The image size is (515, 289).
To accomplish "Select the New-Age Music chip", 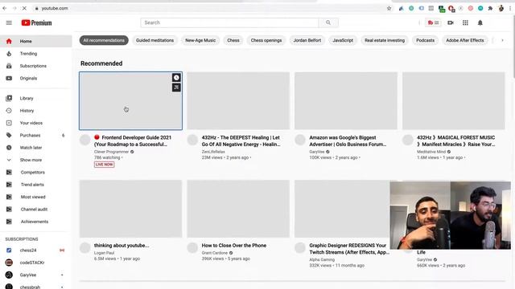I will click(x=200, y=40).
